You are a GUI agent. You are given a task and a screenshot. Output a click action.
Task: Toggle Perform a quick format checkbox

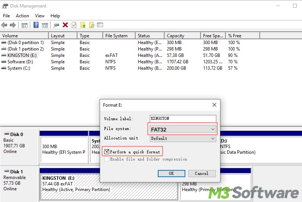coord(106,152)
